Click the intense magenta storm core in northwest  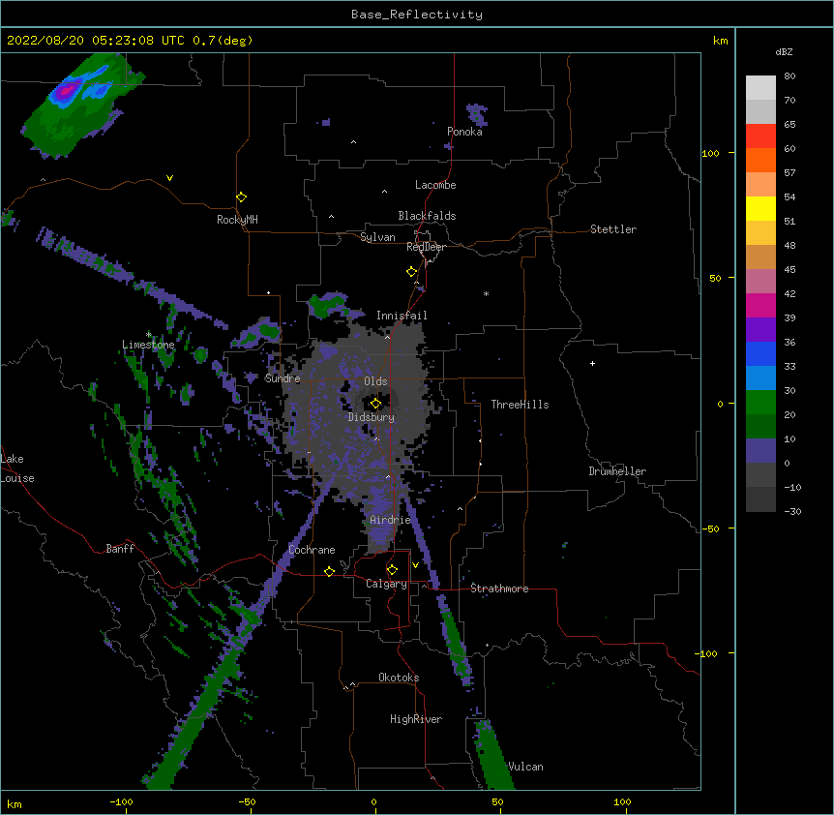click(x=66, y=91)
